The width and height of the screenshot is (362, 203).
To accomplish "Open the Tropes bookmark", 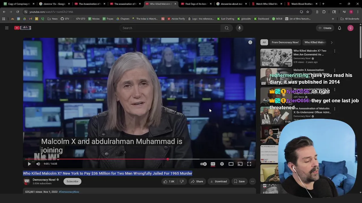I will pos(108,19).
